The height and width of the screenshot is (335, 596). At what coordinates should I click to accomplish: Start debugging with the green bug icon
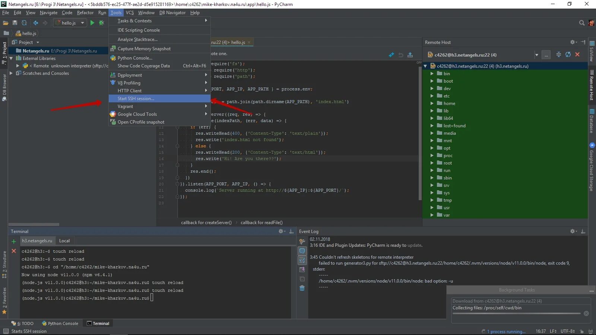click(x=101, y=23)
